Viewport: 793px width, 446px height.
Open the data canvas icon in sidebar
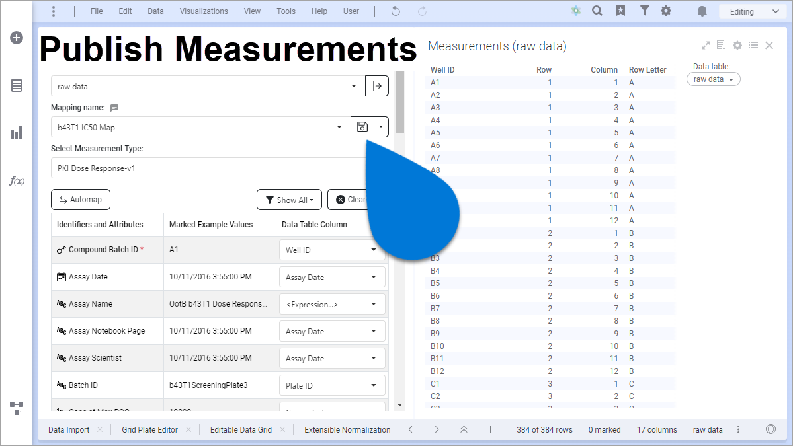(17, 408)
